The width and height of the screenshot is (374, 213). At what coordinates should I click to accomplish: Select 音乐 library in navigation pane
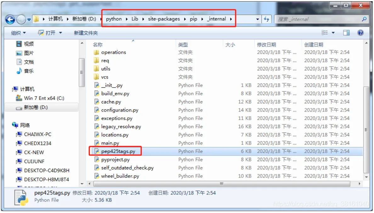[25, 71]
